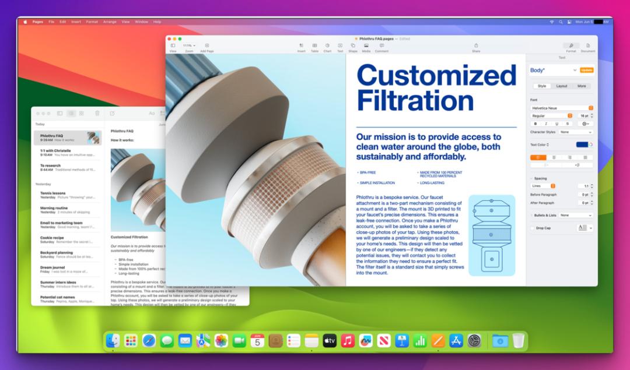This screenshot has width=630, height=370.
Task: Increase text indent button
Action: [x=577, y=165]
